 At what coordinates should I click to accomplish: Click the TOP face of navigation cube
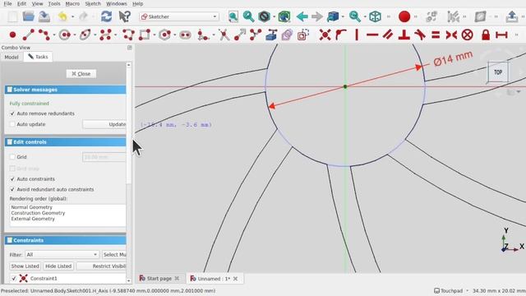coord(498,72)
